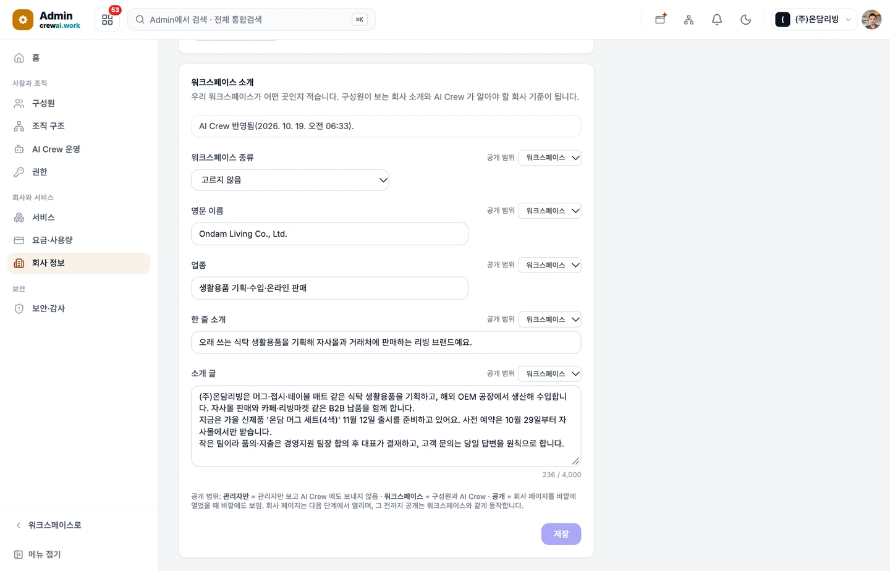The height and width of the screenshot is (571, 890).
Task: Focus the Admin search field
Action: 251,20
